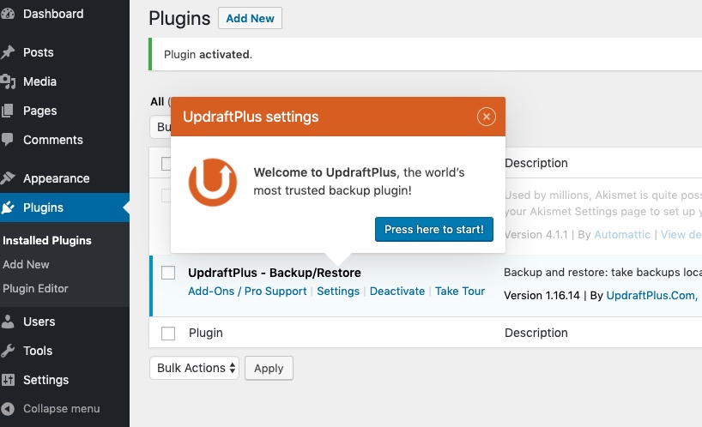Click the UpdraftPlus - Backup/Restore plugin title
The height and width of the screenshot is (427, 702).
[275, 273]
